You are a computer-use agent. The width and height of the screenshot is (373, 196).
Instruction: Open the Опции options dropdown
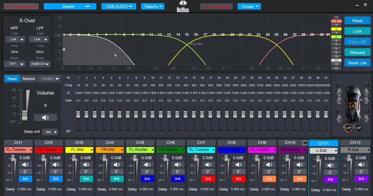click(x=249, y=6)
